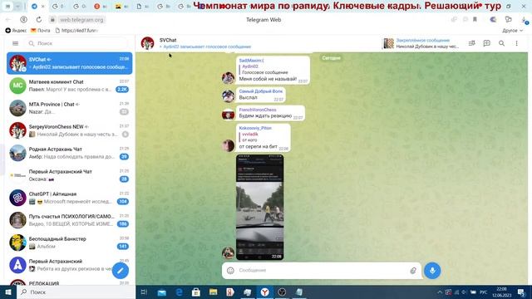Go back with browser back arrow
The width and height of the screenshot is (532, 299).
tap(8, 20)
